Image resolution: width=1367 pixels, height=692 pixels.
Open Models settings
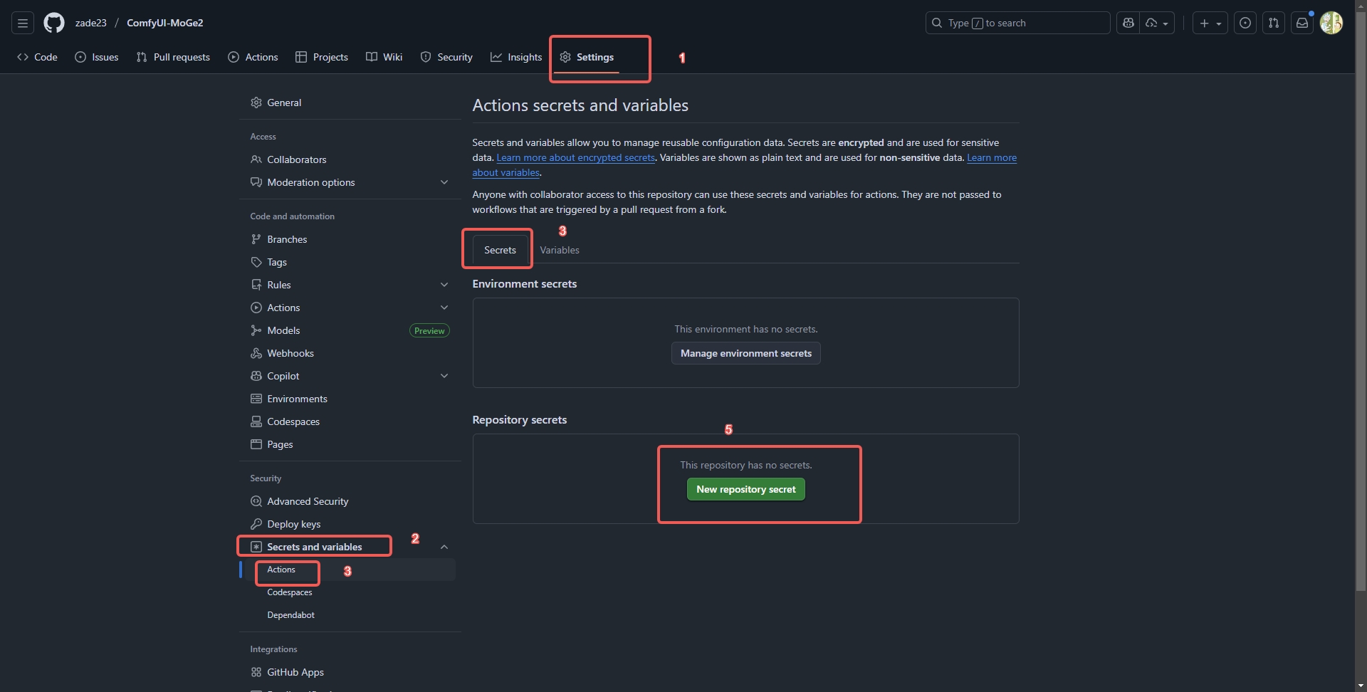tap(350, 330)
